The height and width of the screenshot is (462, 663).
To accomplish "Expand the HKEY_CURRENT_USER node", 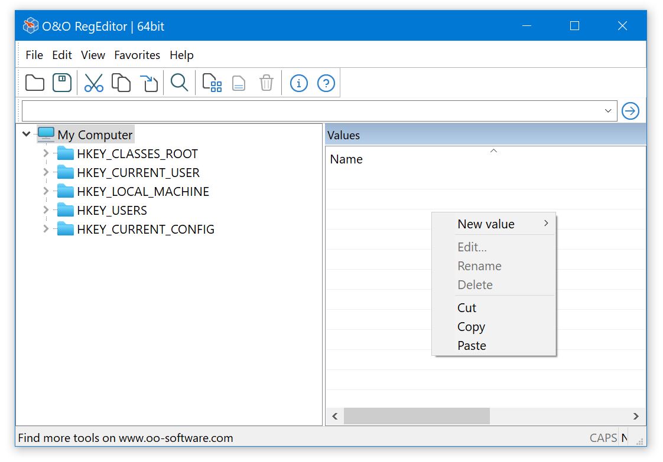I will (x=45, y=172).
